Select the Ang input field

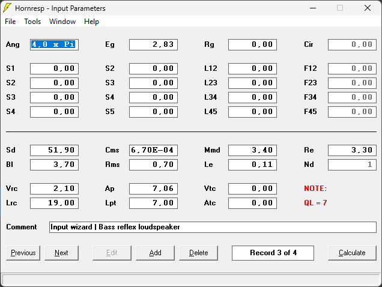(54, 44)
